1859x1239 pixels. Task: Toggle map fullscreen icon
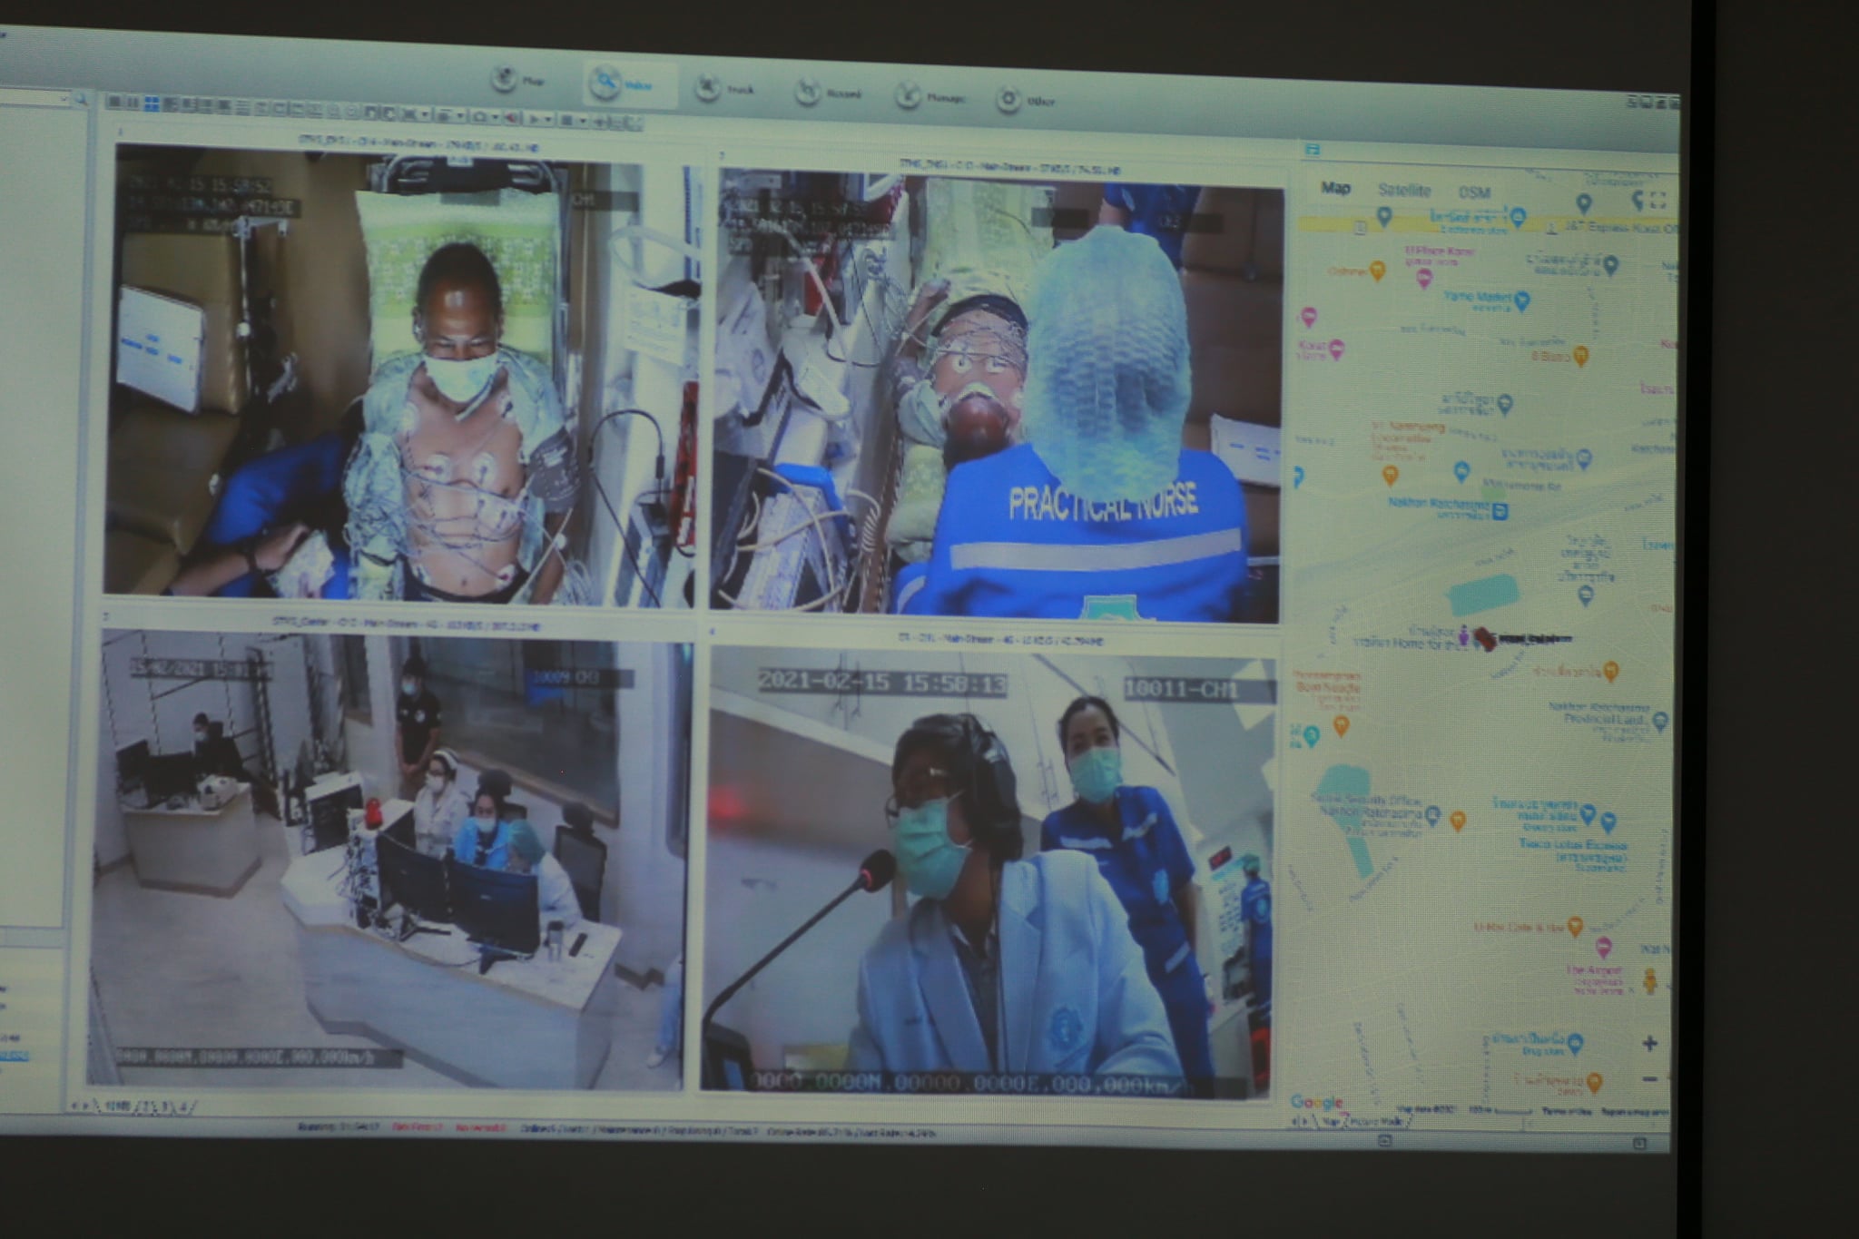pyautogui.click(x=1657, y=200)
